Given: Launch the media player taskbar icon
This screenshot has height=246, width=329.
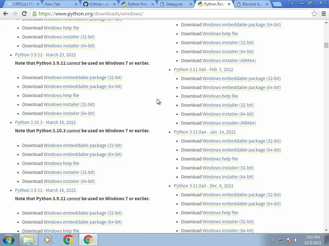Looking at the screenshot, I should (x=48, y=240).
